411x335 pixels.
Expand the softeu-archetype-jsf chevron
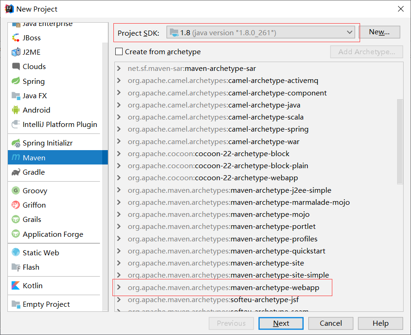(x=119, y=299)
